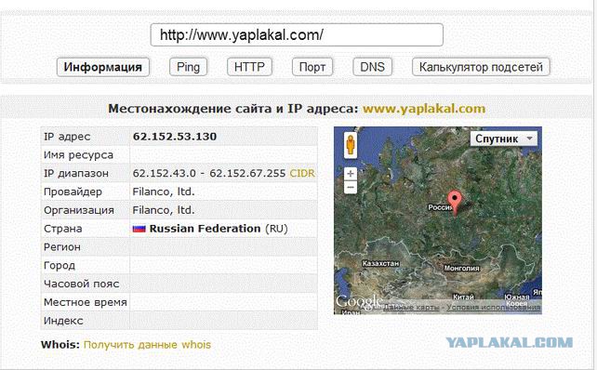The height and width of the screenshot is (370, 597).
Task: Open Калькулятор подсетей tool
Action: point(481,67)
